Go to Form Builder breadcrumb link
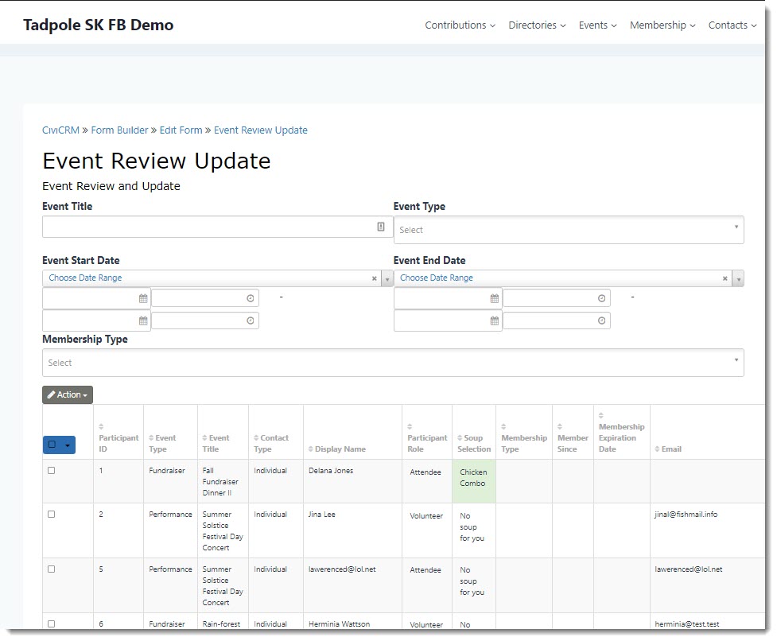 pyautogui.click(x=119, y=130)
